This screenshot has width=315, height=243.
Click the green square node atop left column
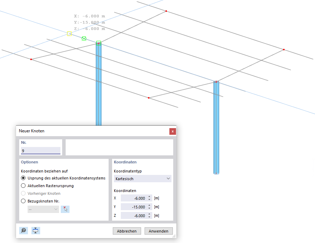pyautogui.click(x=98, y=43)
